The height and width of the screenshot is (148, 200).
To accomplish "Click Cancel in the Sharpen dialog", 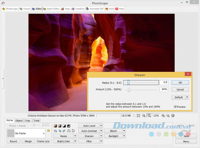I will pos(180,89).
